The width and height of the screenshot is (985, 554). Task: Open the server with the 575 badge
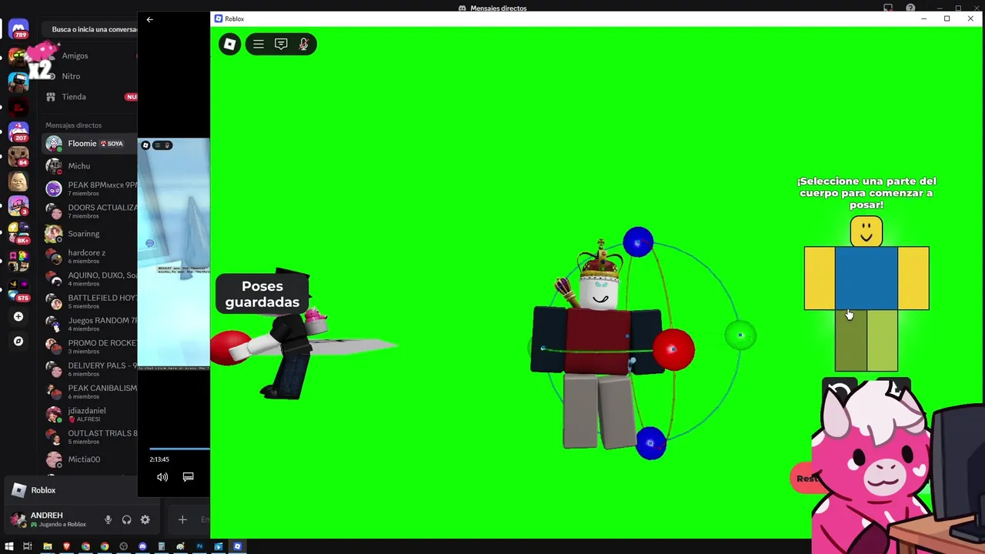tap(18, 288)
